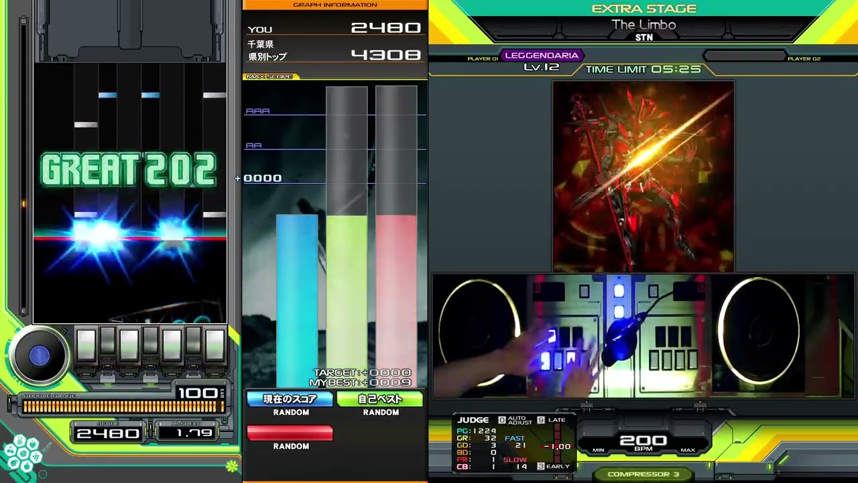Click the turntable scratch disc
858x483 pixels.
pos(39,356)
